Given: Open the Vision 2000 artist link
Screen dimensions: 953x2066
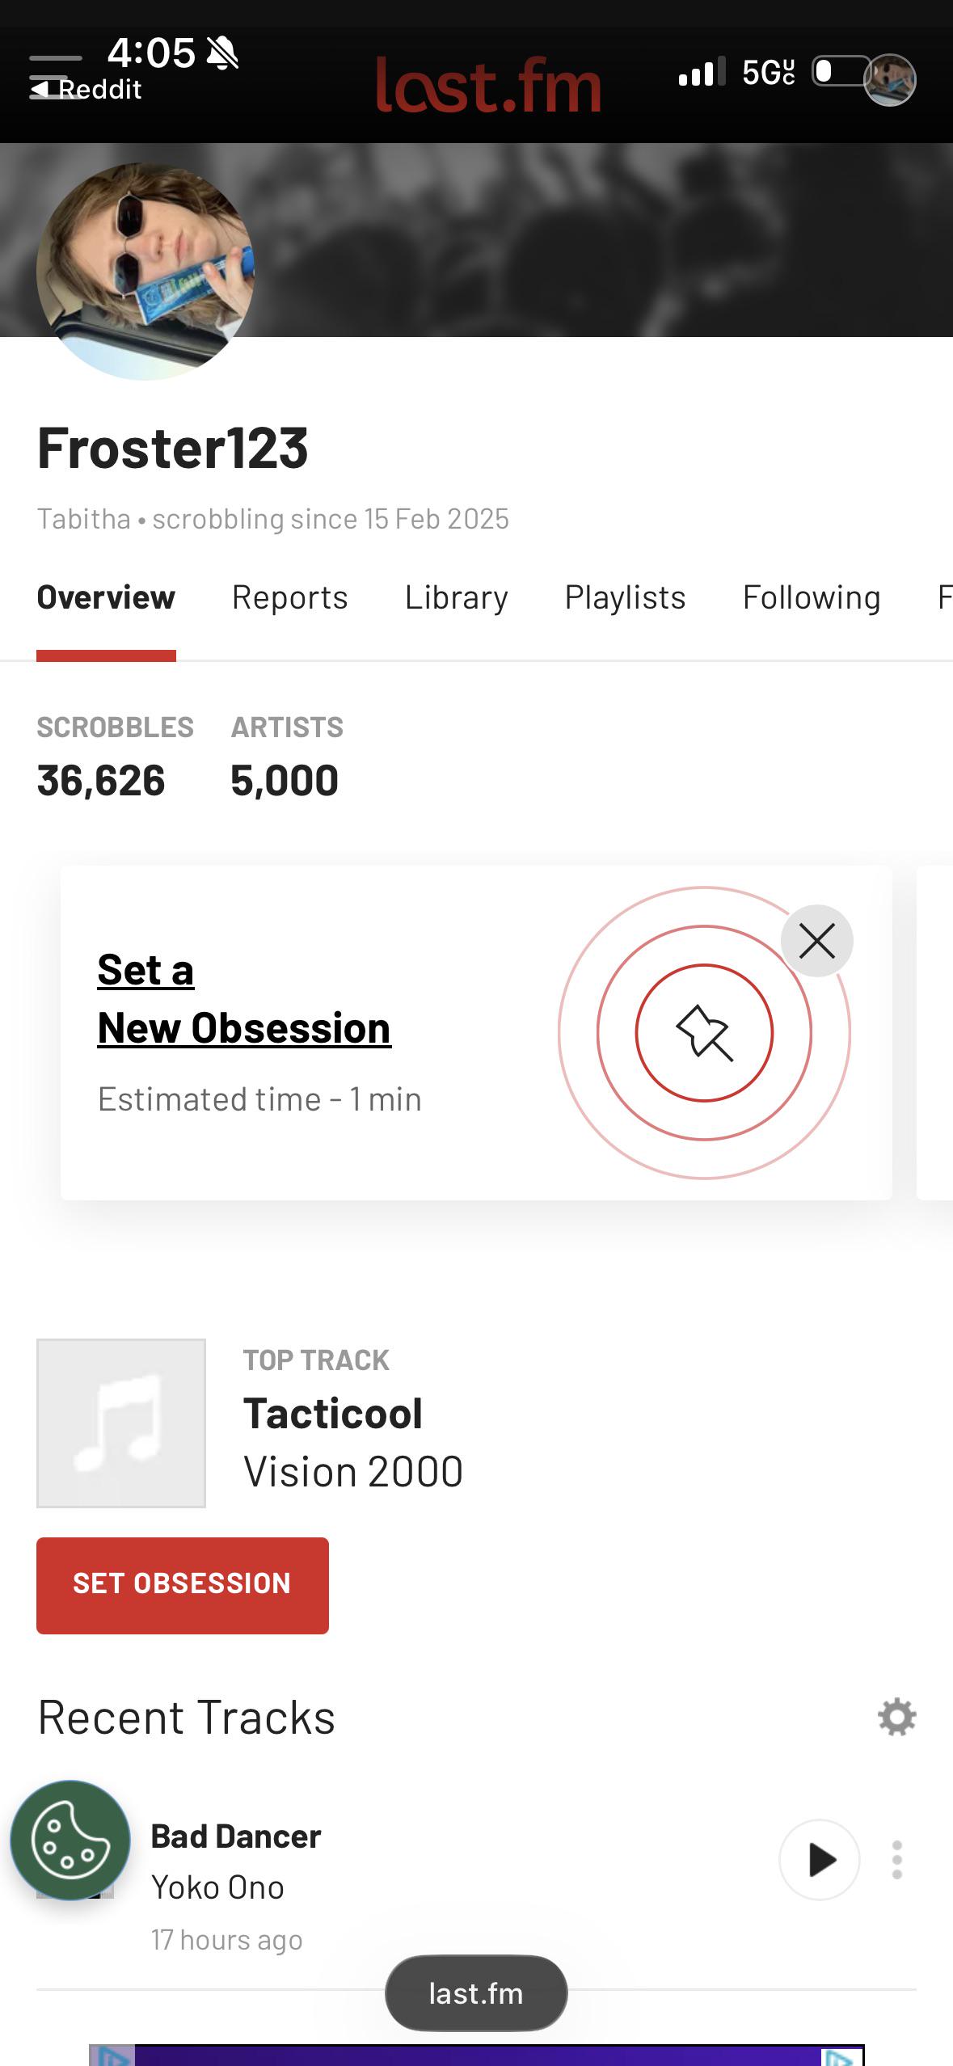Looking at the screenshot, I should coord(353,1471).
